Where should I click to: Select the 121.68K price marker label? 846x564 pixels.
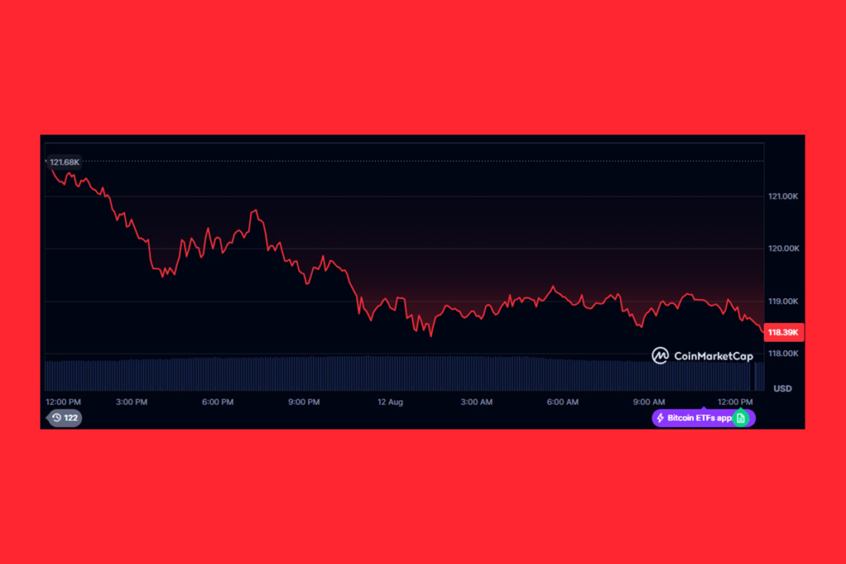65,163
